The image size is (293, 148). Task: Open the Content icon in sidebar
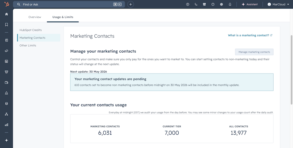[x=7, y=61]
